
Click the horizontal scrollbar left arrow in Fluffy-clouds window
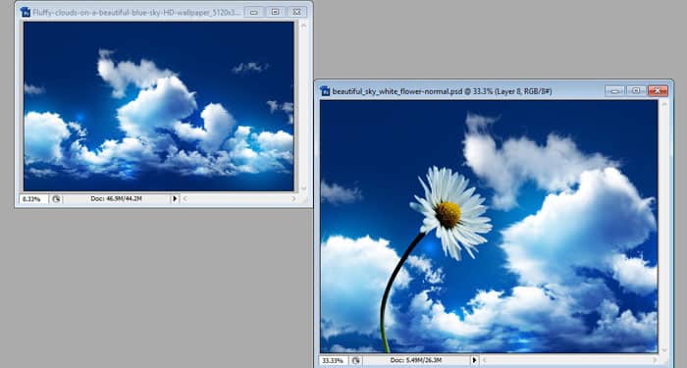click(185, 199)
